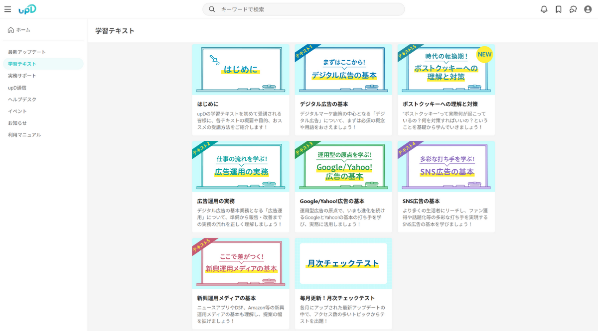Screen dimensions: 598x331
Task: Select 実務サポート in the sidebar
Action: click(x=22, y=76)
